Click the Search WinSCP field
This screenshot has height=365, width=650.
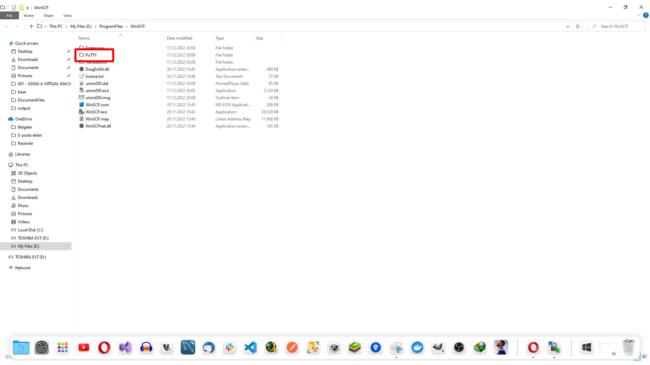point(616,26)
